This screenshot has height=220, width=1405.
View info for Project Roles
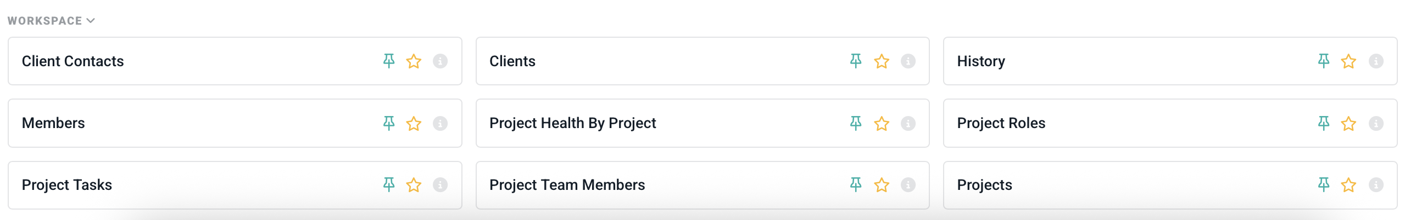pos(1376,123)
